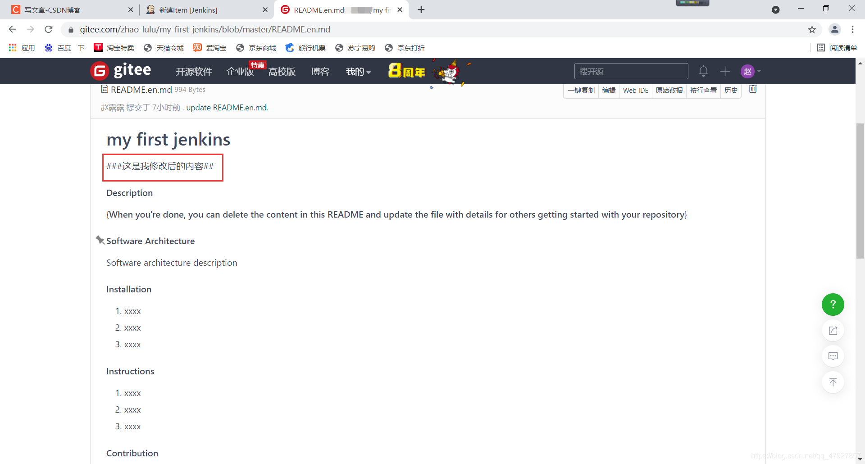Open the 开源软件 menu item

194,72
